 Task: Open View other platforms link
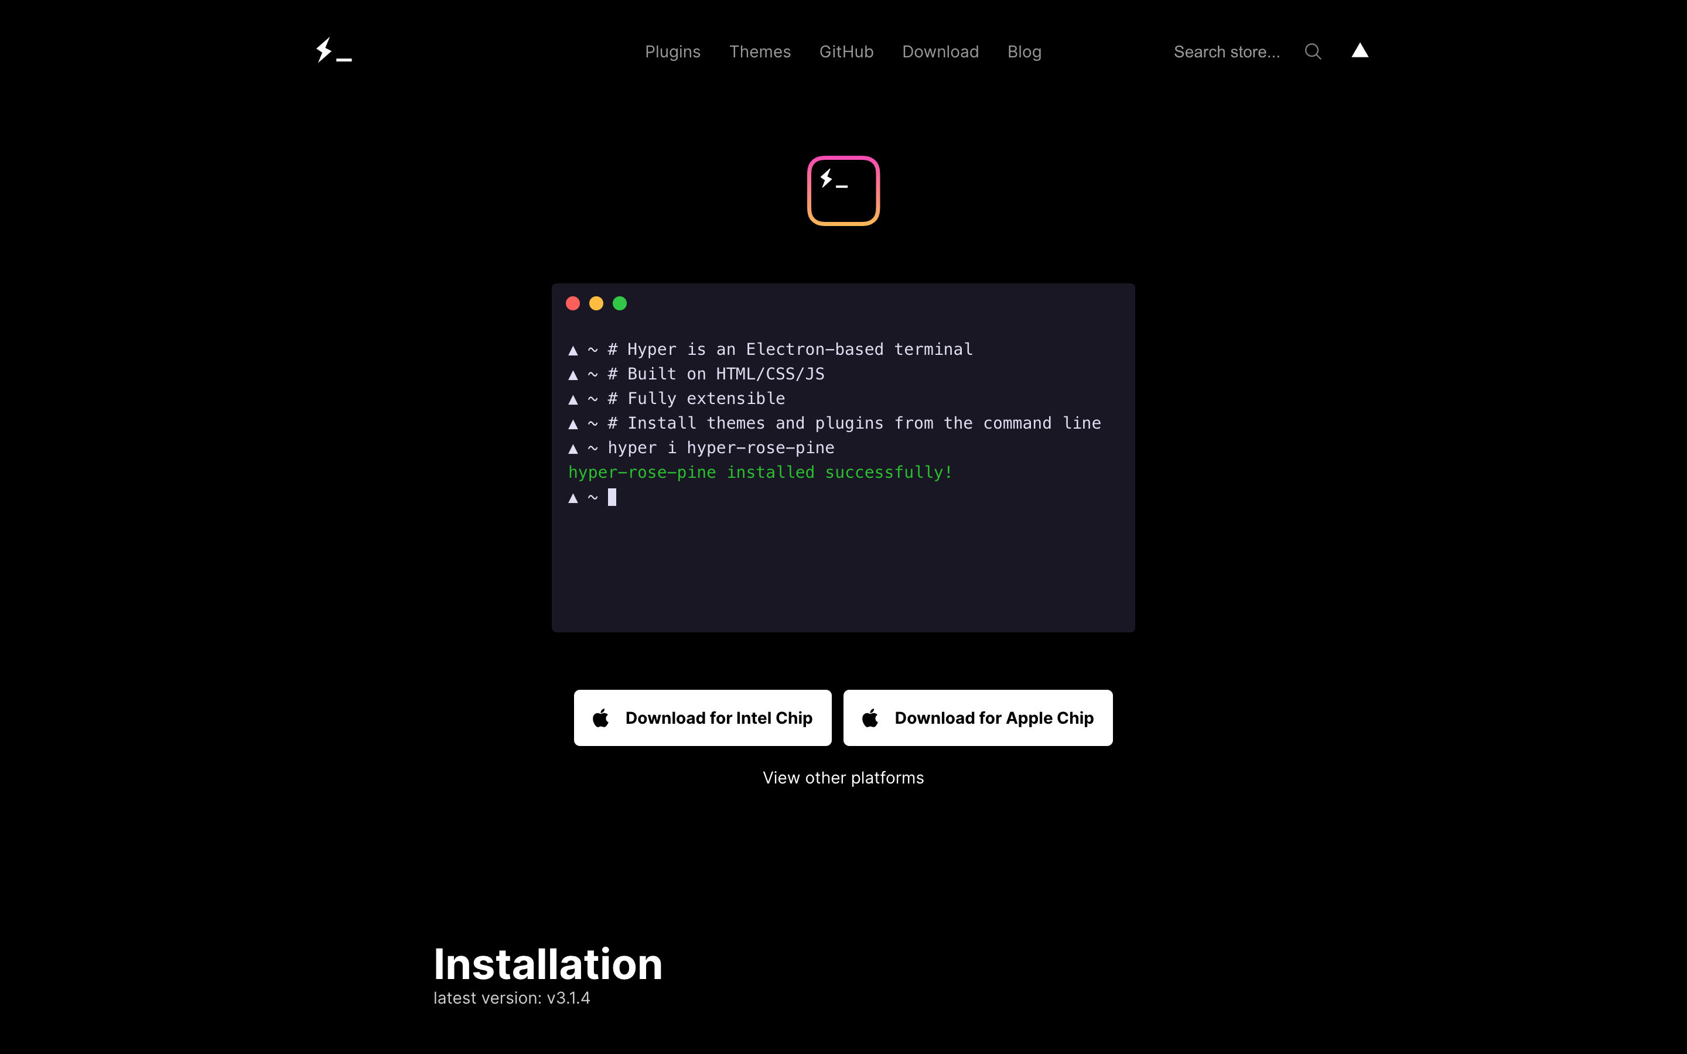pyautogui.click(x=843, y=778)
